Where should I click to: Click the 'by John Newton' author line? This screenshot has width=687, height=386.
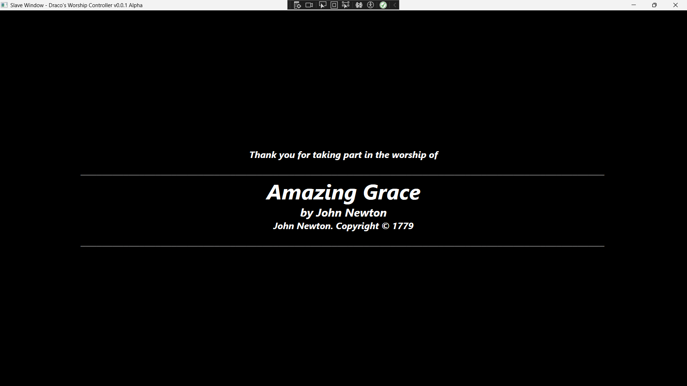click(x=343, y=213)
